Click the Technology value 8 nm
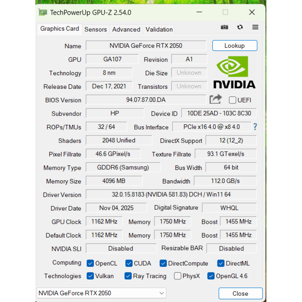This screenshot has height=302, width=302. (x=109, y=73)
